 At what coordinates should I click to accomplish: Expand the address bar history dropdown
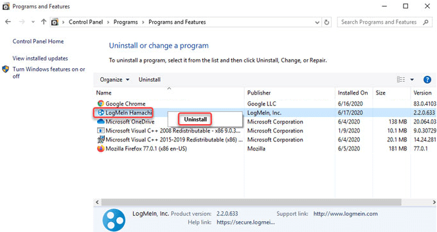pos(317,22)
